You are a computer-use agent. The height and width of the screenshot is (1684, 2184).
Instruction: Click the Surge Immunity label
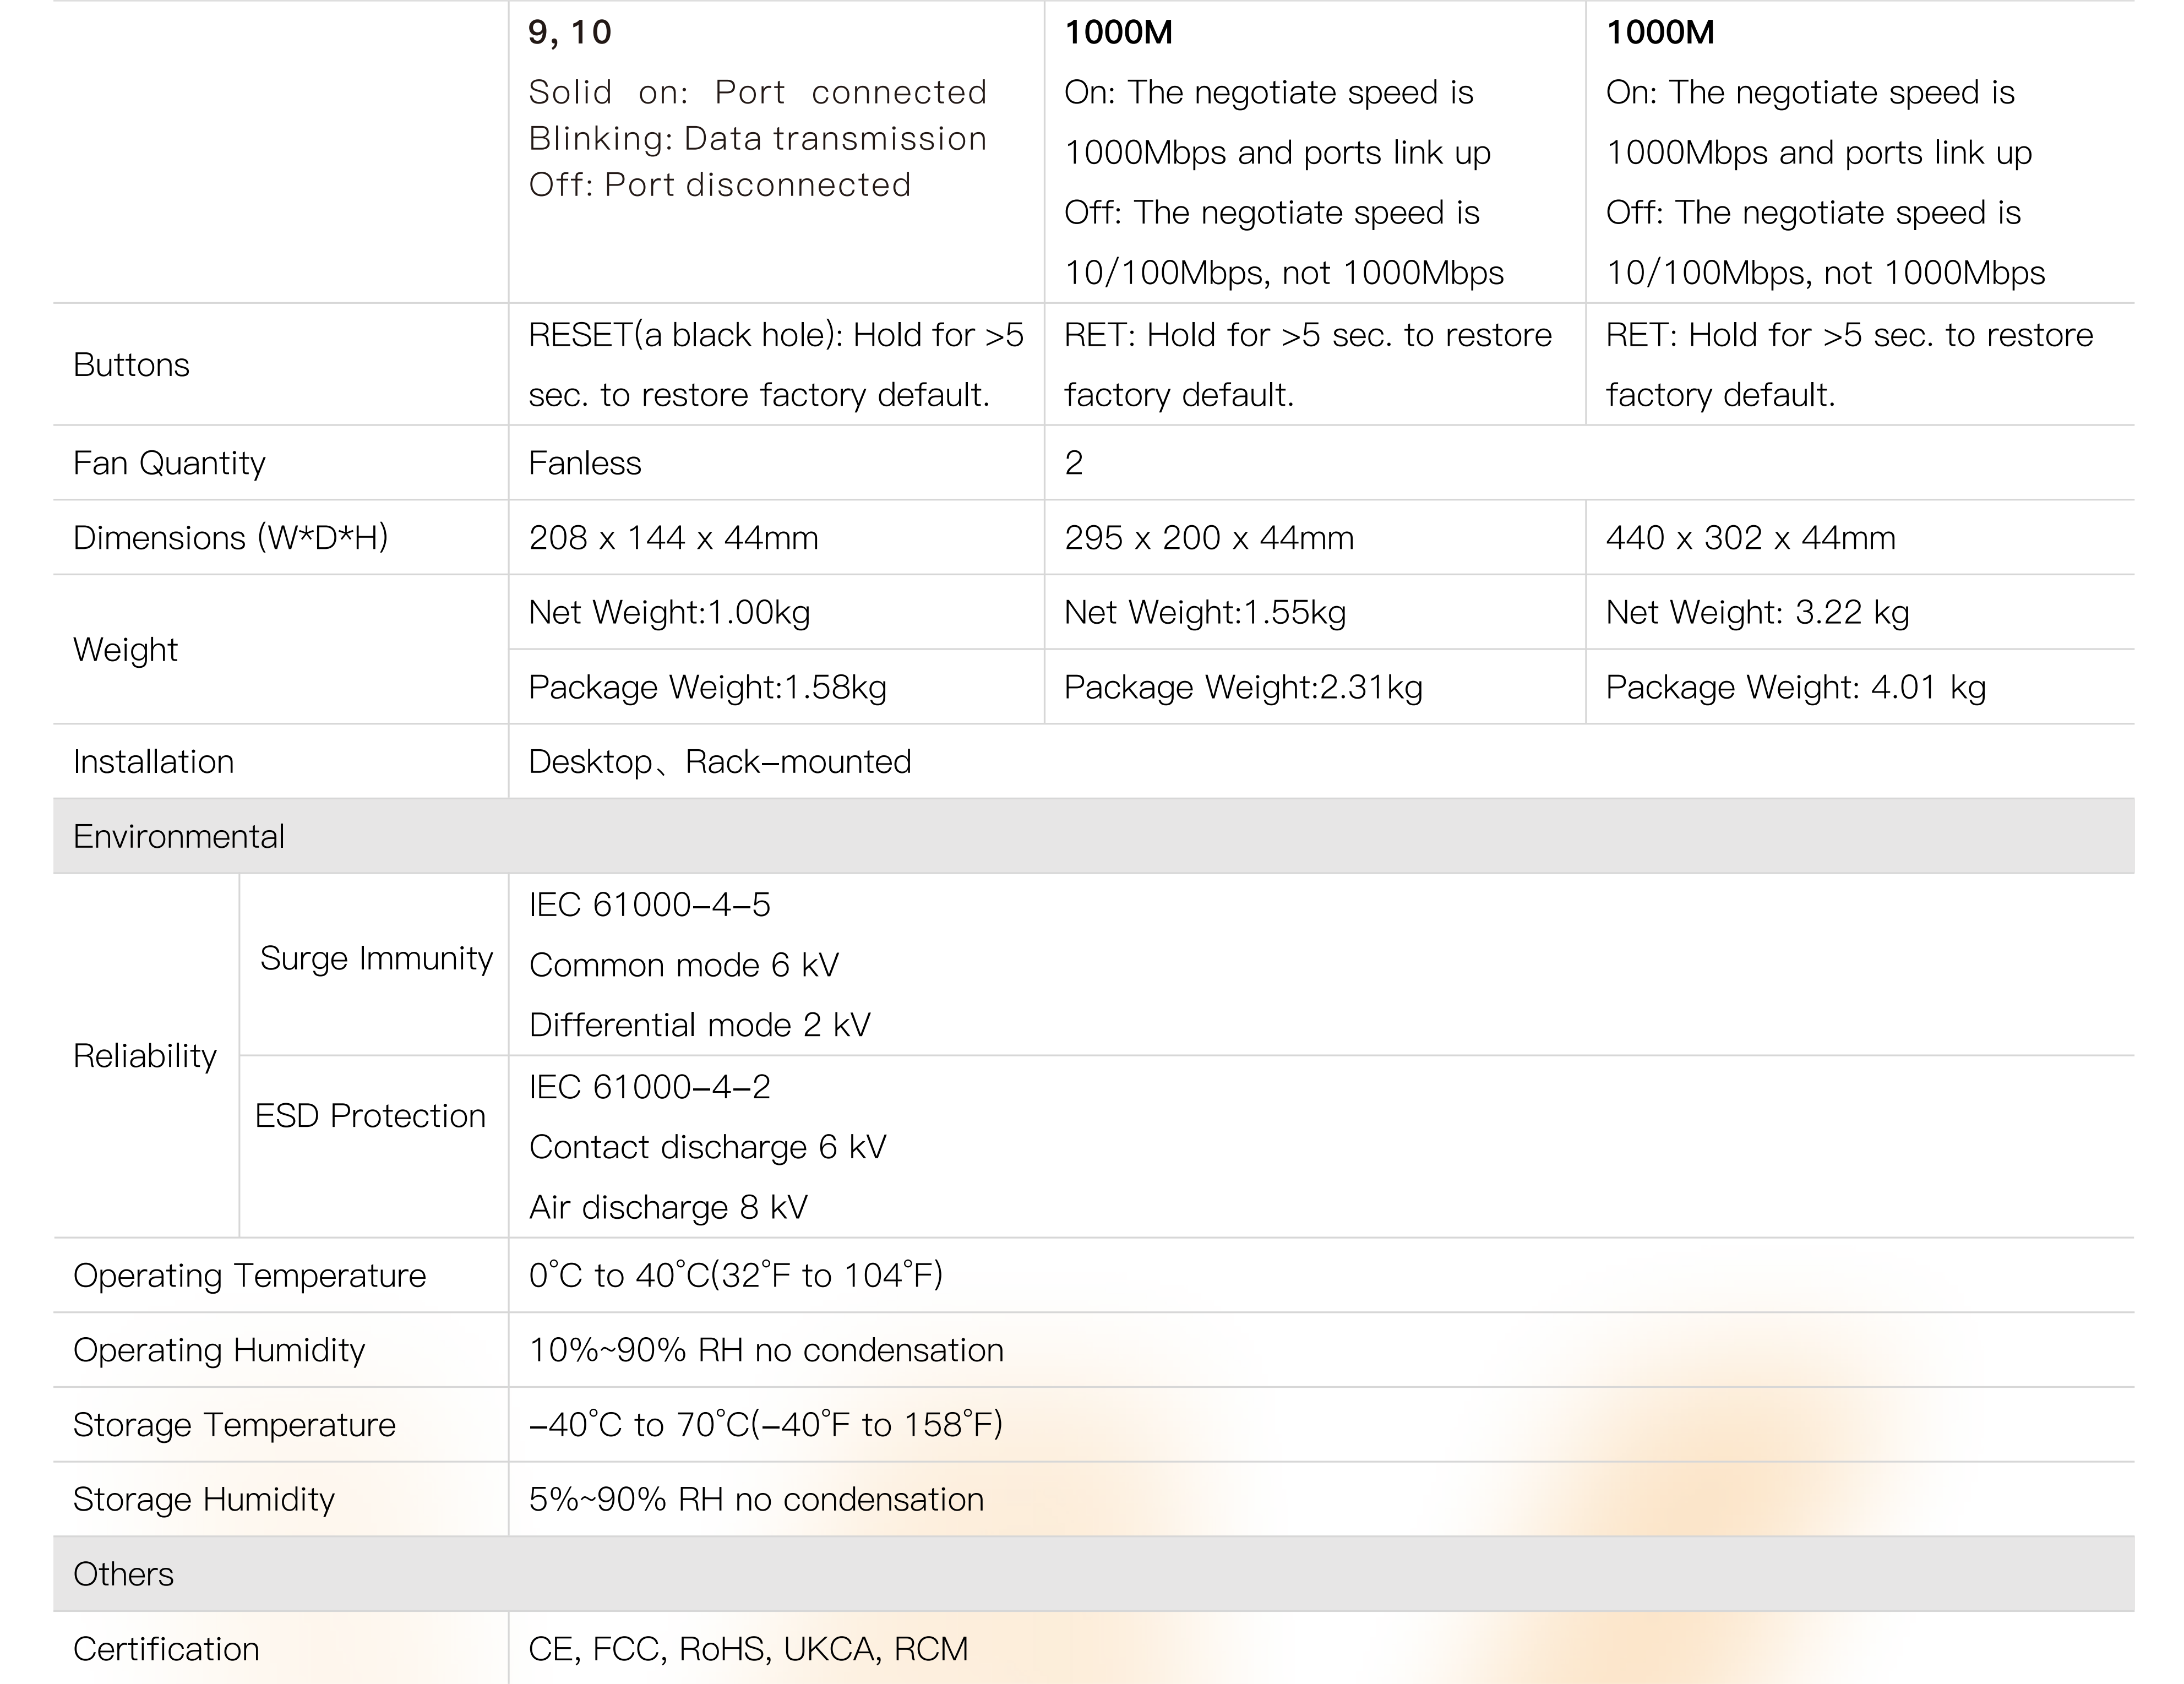coord(376,958)
